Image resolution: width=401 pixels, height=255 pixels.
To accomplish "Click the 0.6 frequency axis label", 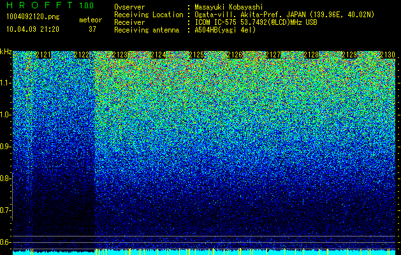I will tap(4, 242).
